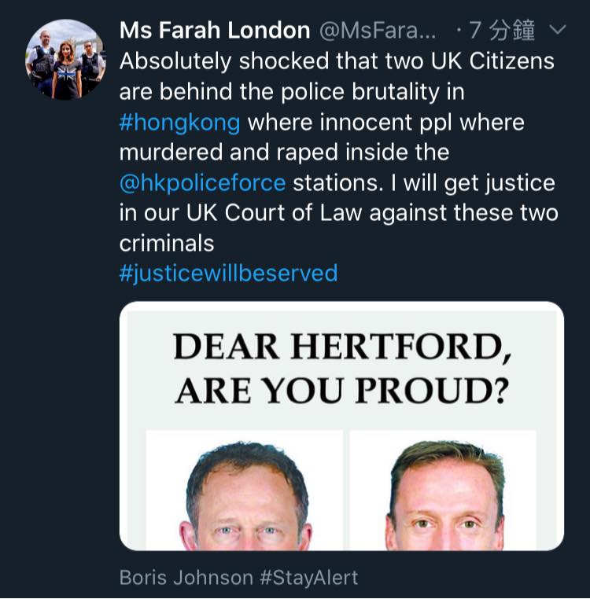Tap the murdered and raped inside line
The width and height of the screenshot is (590, 599).
284,153
